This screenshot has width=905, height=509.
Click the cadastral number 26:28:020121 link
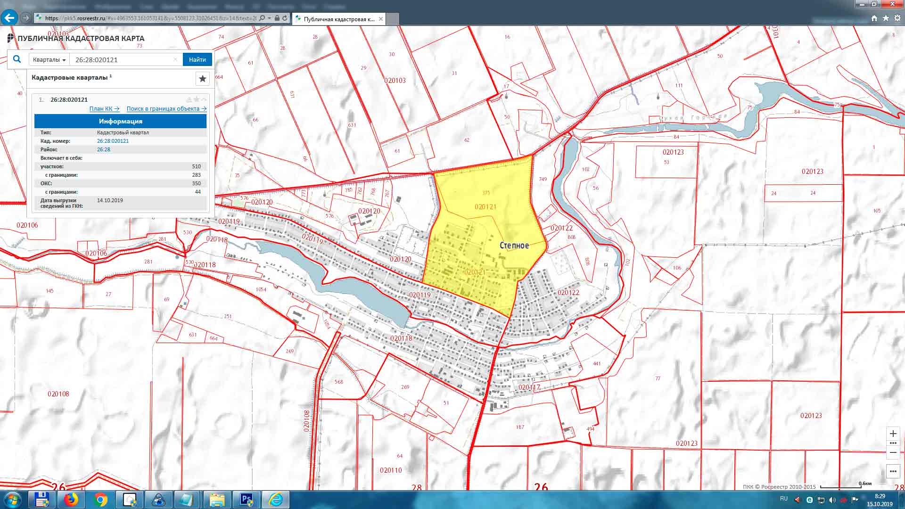(113, 141)
